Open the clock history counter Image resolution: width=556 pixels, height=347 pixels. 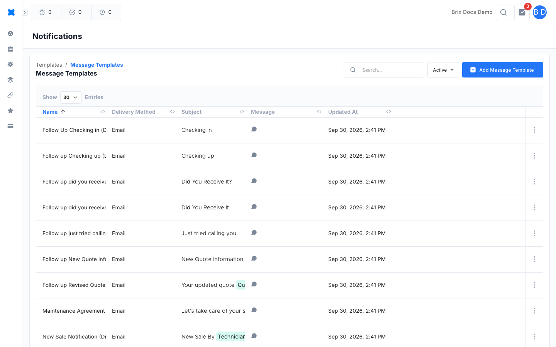pos(106,12)
